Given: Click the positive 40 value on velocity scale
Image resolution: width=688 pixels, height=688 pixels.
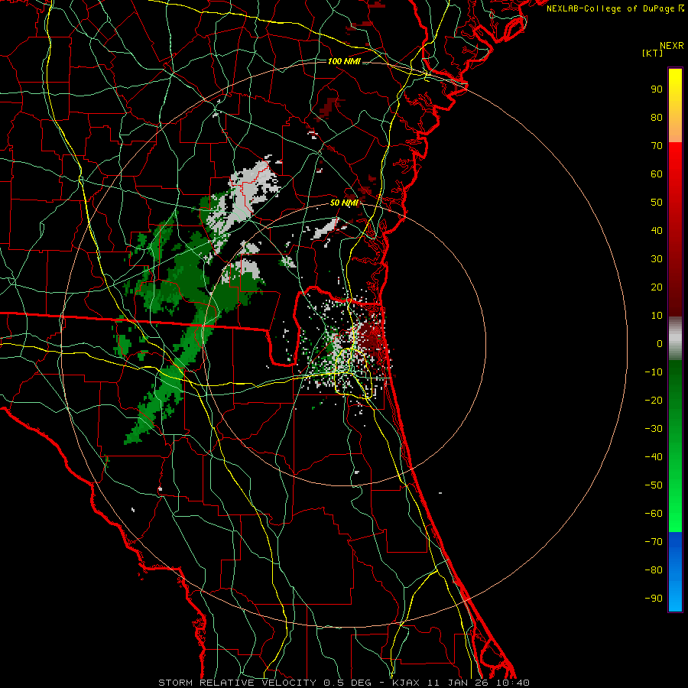Looking at the screenshot, I should pyautogui.click(x=657, y=231).
